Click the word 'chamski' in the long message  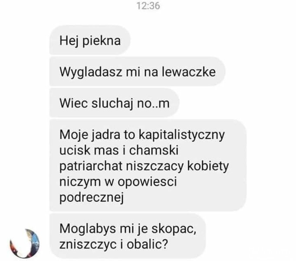[154, 151]
